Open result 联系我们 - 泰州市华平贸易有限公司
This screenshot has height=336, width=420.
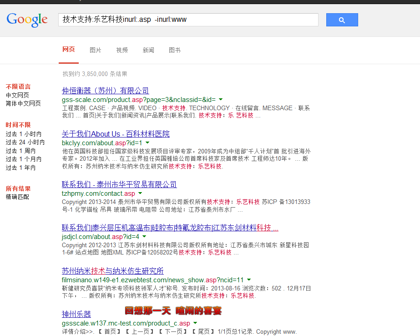pos(119,184)
